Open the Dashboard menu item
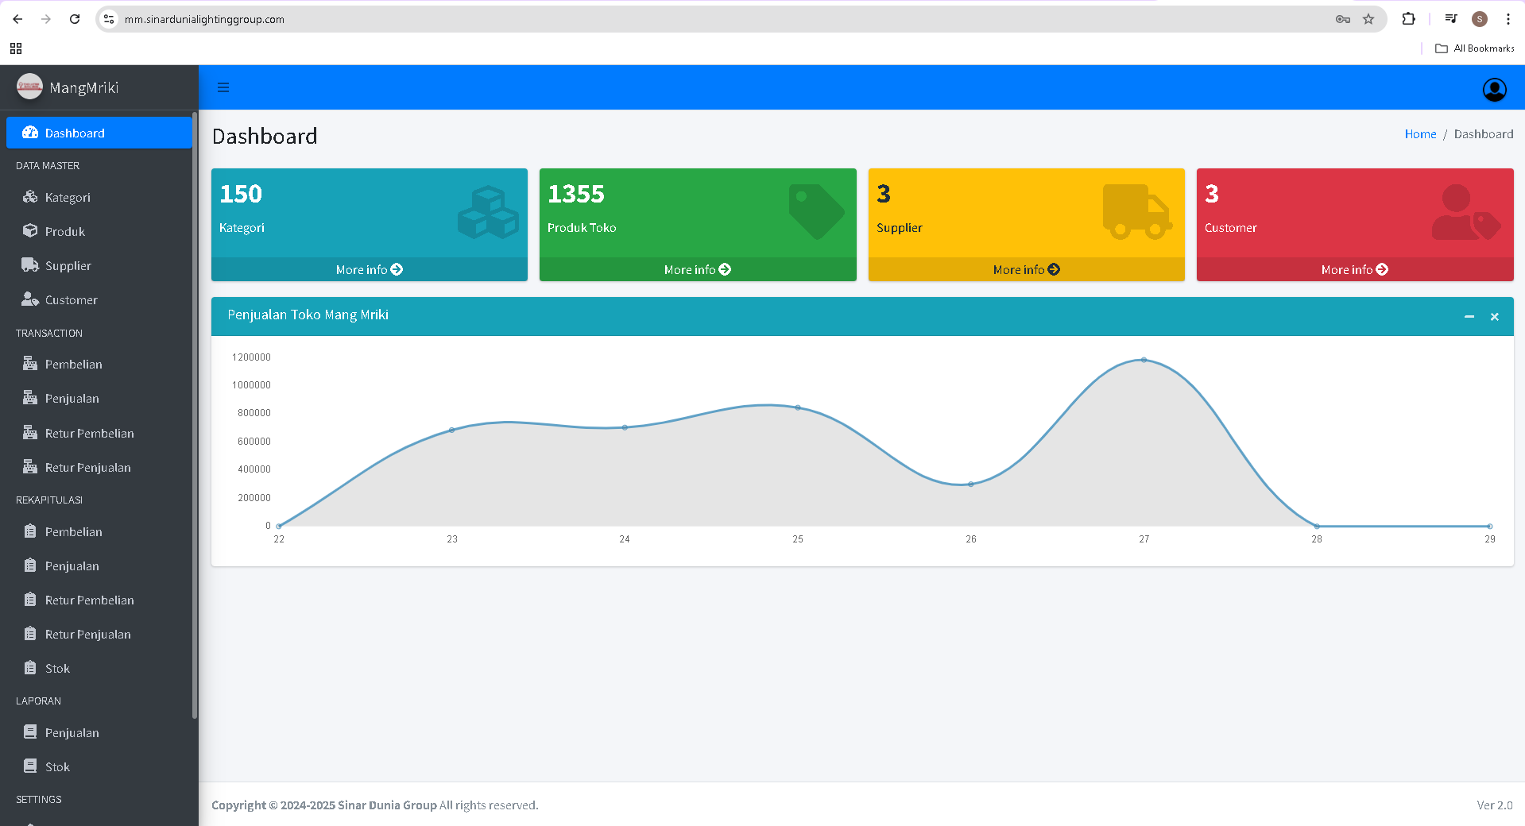The width and height of the screenshot is (1525, 826). pos(99,133)
